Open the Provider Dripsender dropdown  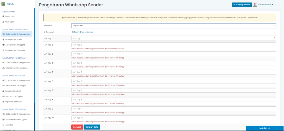click(174, 26)
